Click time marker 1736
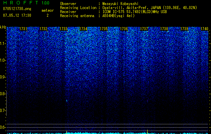211x134 pixels. point(124,29)
